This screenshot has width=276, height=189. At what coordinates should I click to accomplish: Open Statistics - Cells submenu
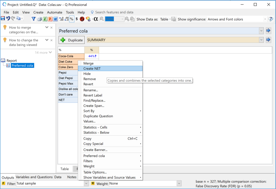[x=110, y=127]
